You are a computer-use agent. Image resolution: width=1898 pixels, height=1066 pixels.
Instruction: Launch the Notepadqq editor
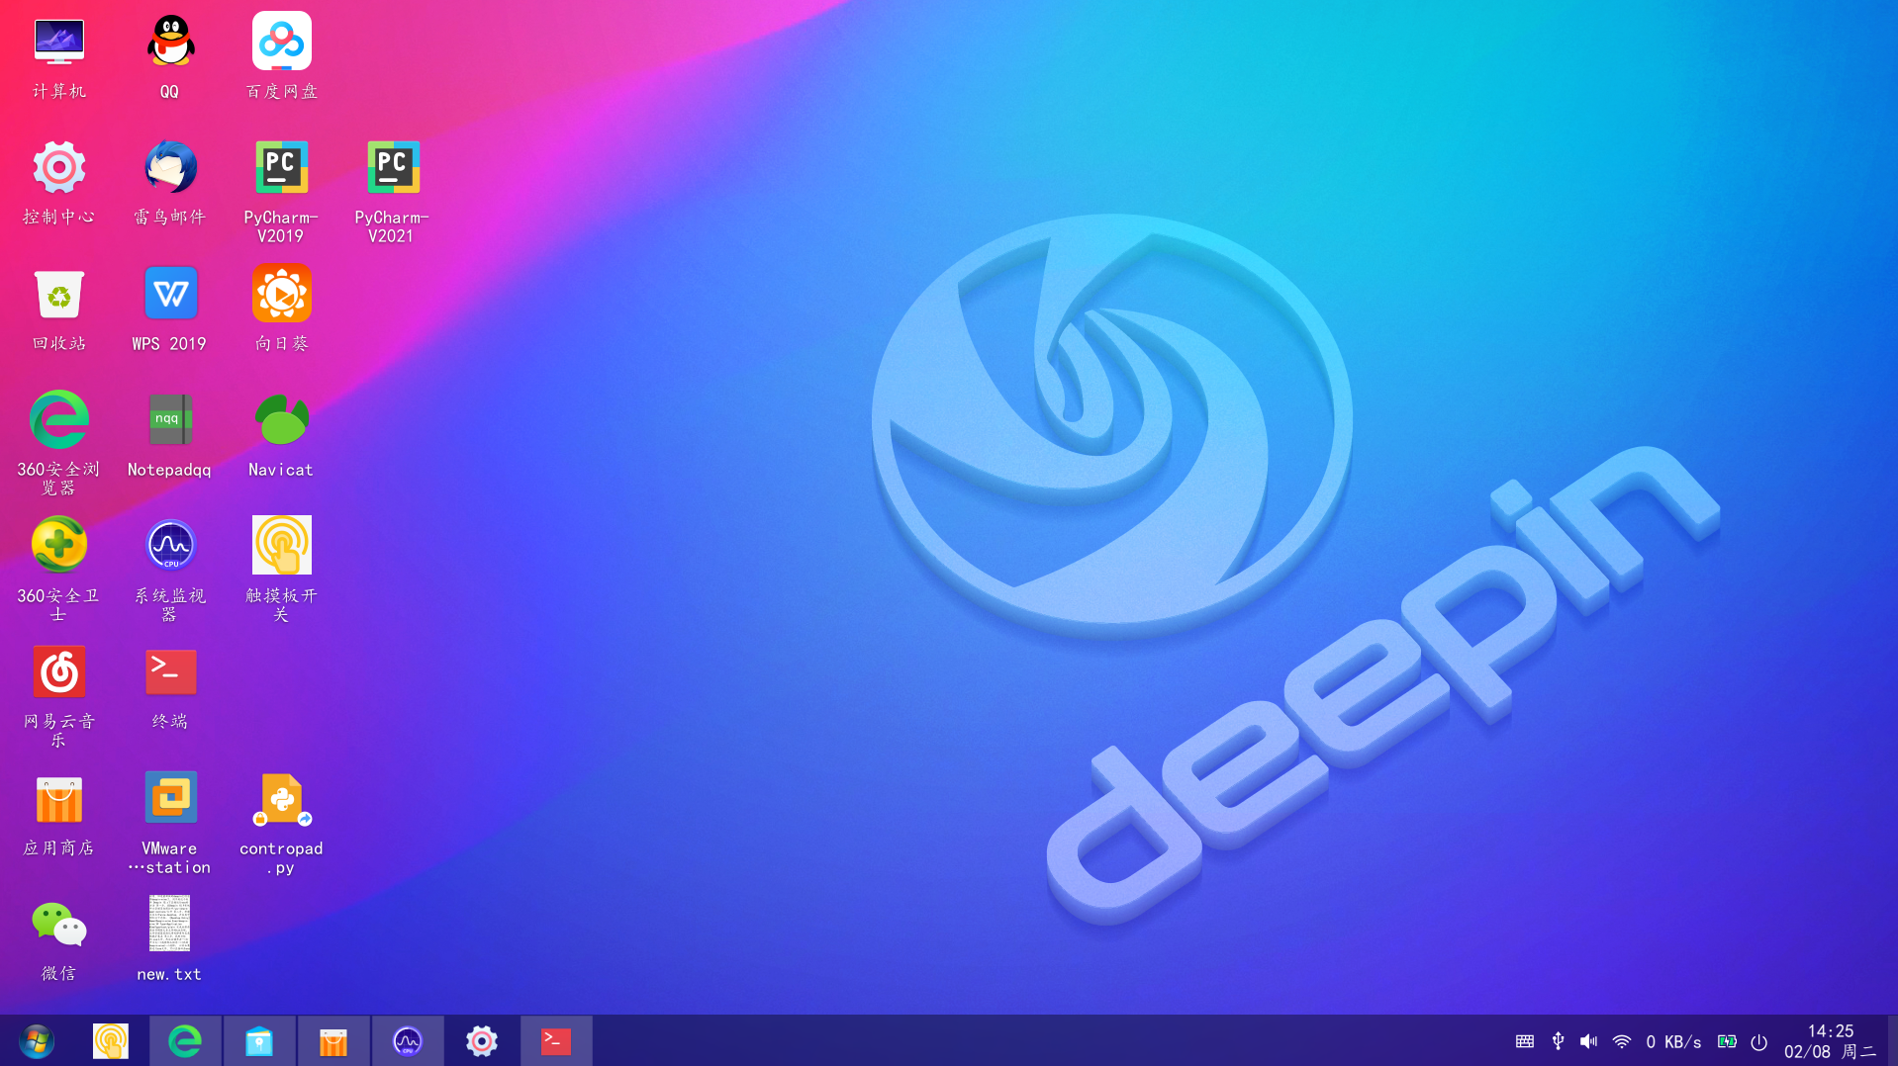(169, 419)
